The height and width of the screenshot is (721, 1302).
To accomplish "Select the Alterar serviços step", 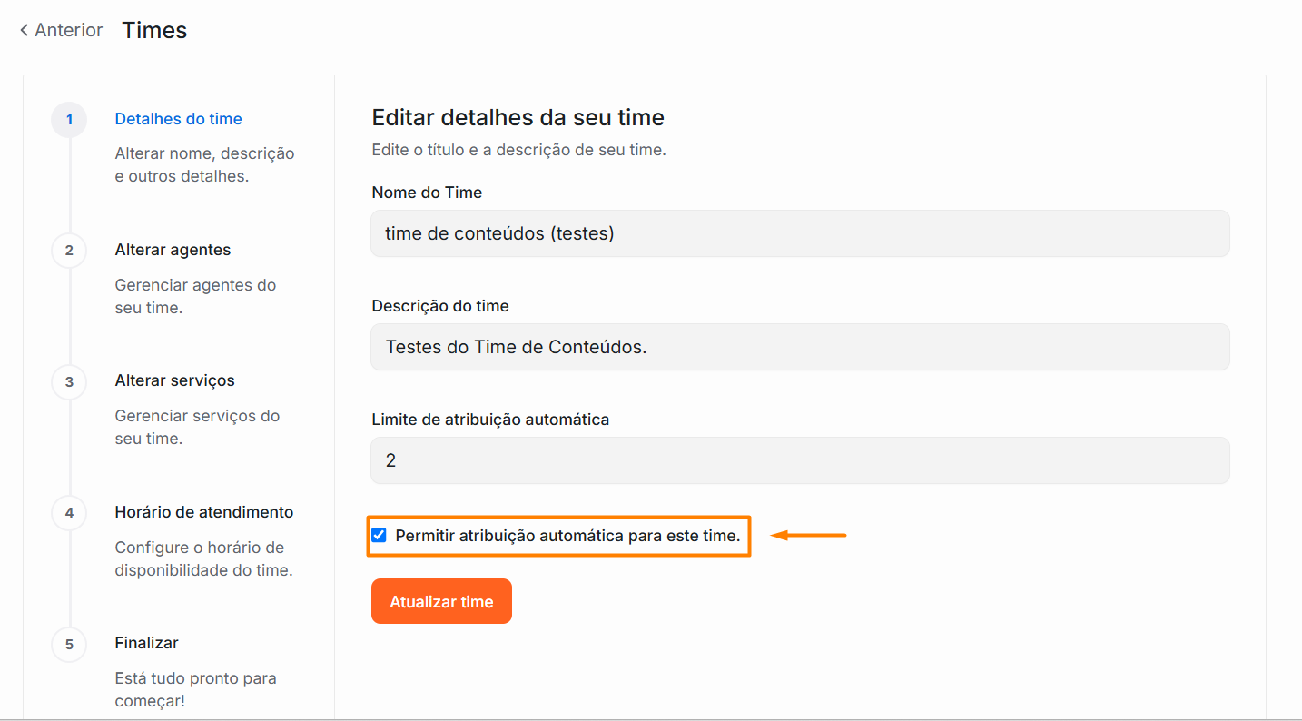I will point(175,380).
